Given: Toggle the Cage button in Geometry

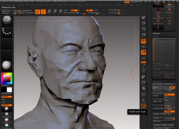Looking at the screenshot, I should [172, 87].
